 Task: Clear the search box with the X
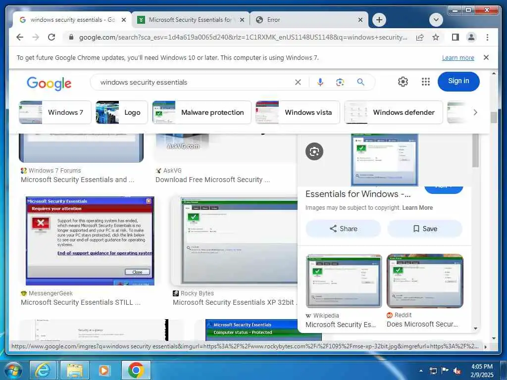(298, 83)
